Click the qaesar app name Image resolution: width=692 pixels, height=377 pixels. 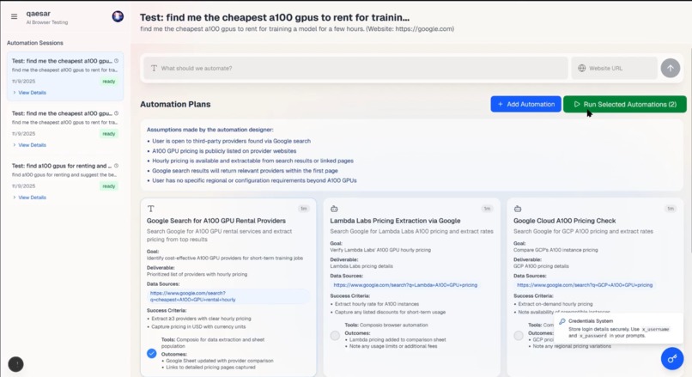39,14
